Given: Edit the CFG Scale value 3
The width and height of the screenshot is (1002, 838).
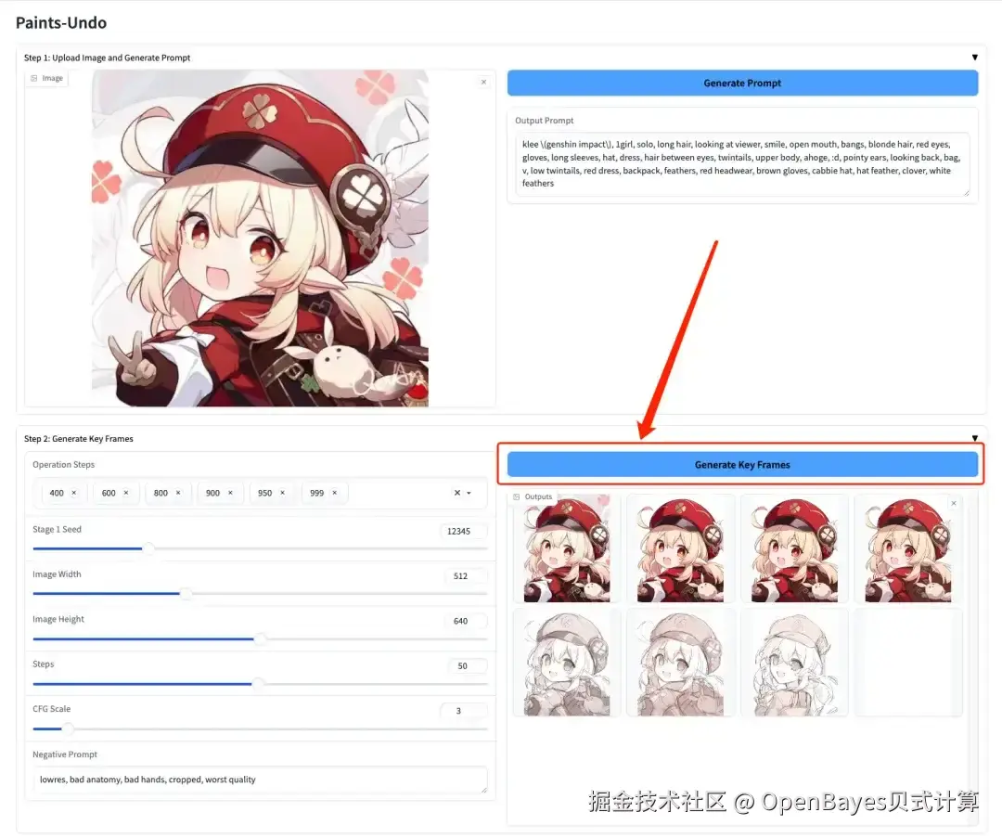Looking at the screenshot, I should click(463, 711).
